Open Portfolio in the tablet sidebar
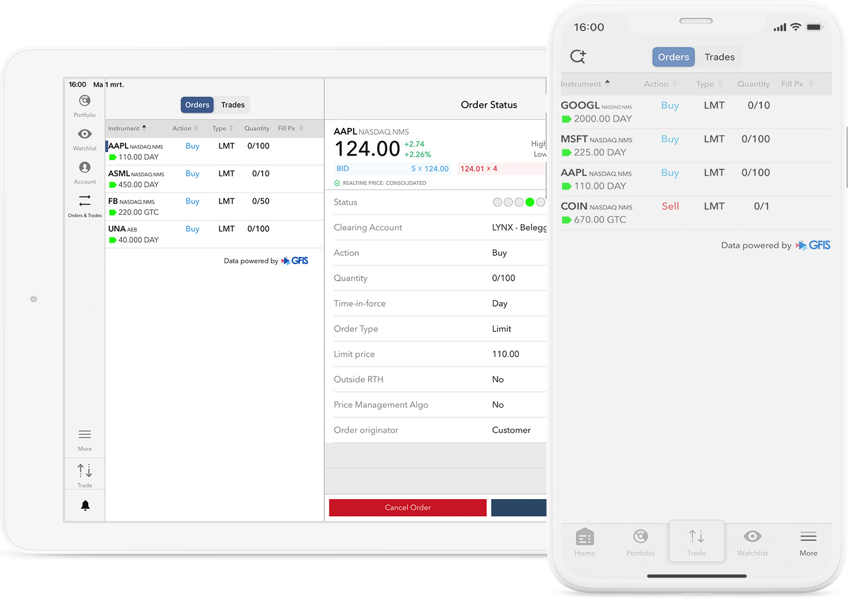854x608 pixels. point(85,106)
